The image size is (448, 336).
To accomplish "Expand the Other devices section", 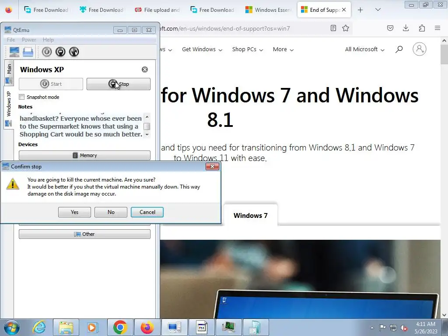I will (84, 234).
